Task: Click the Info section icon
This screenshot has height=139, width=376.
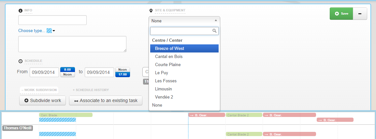Action: click(x=21, y=11)
